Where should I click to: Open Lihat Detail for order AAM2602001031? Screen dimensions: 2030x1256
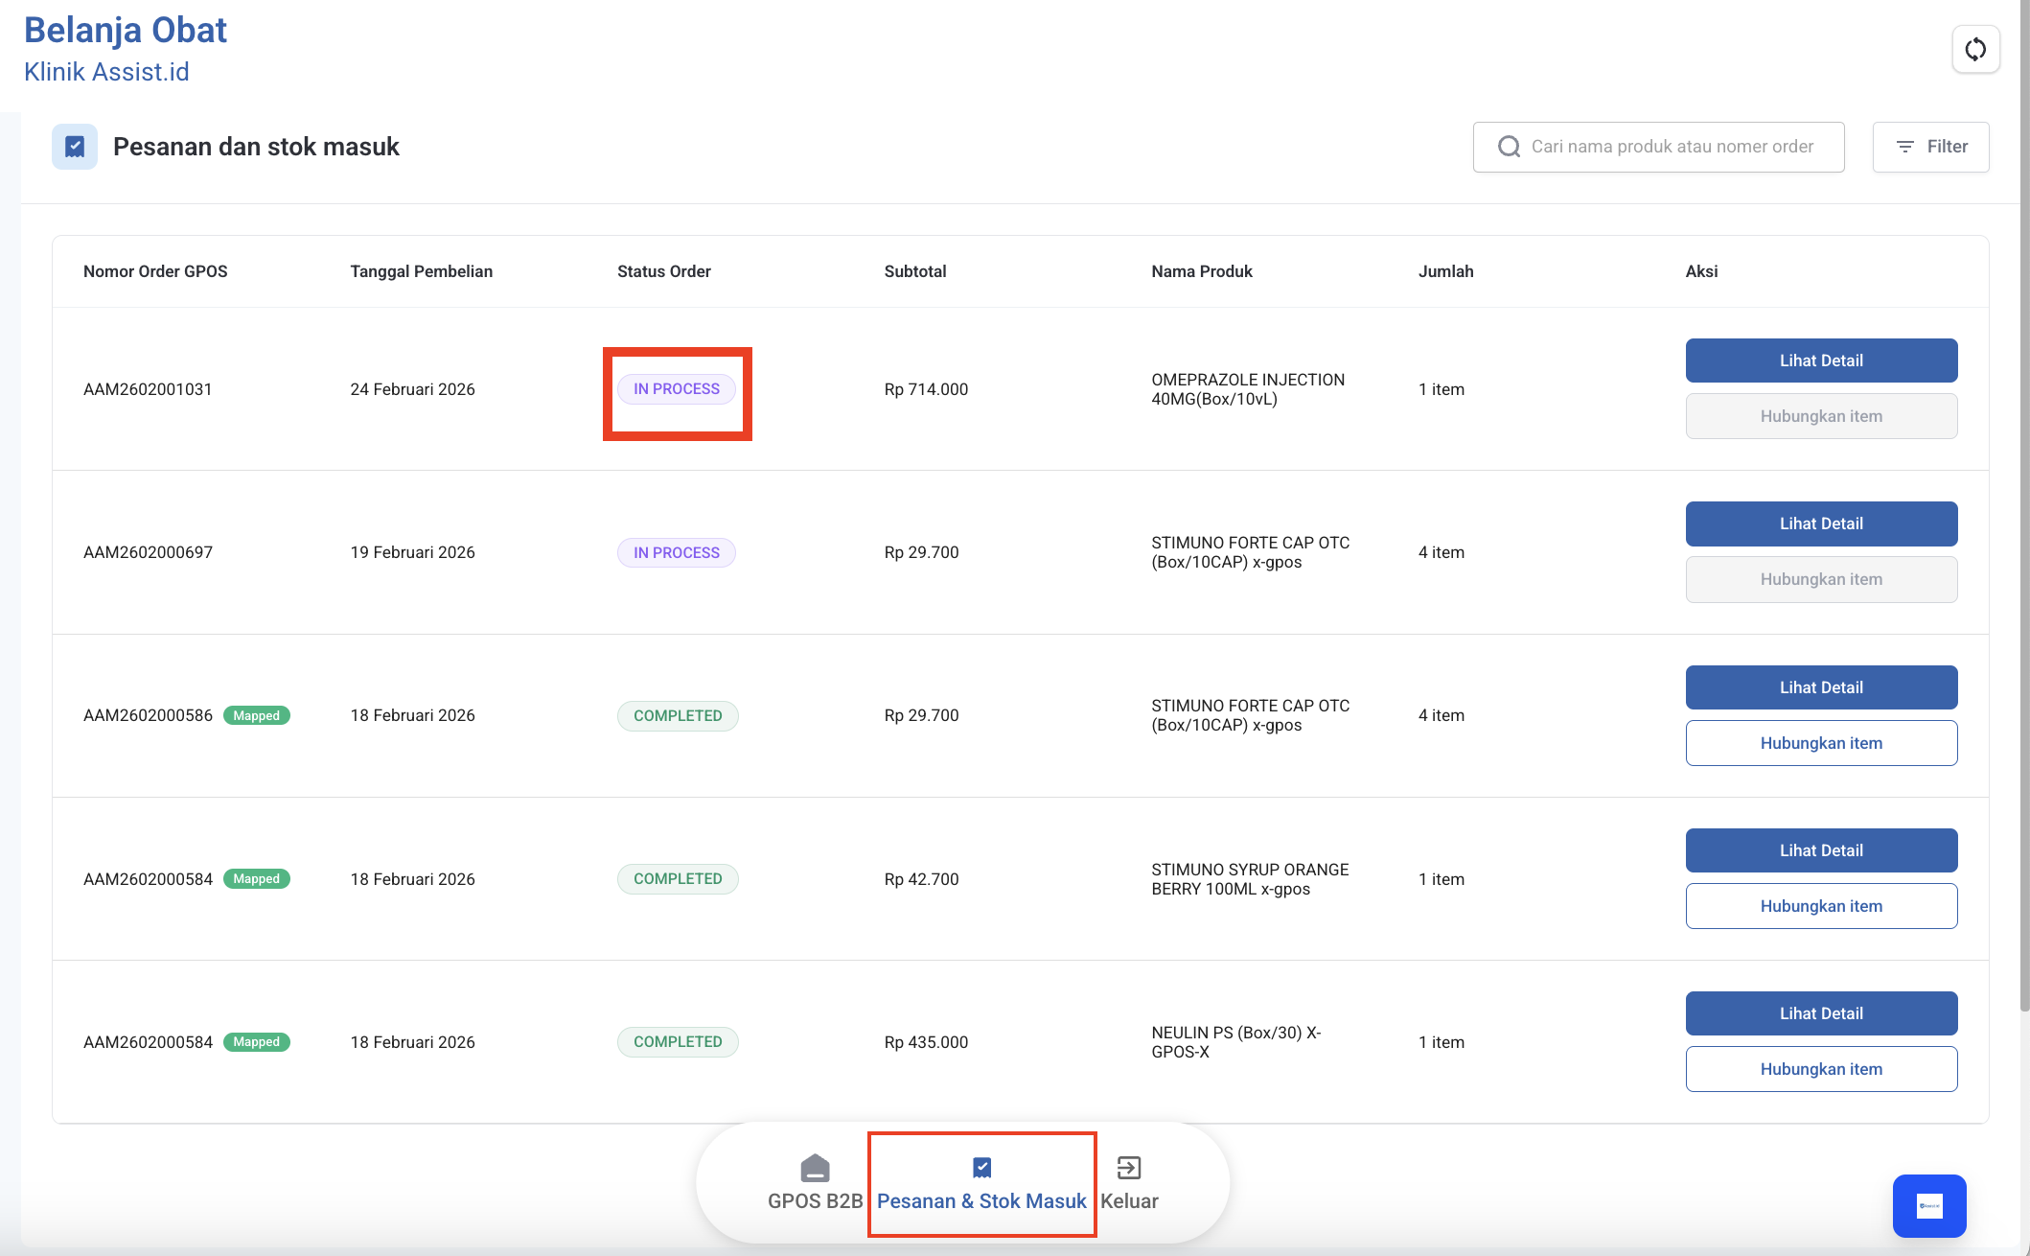(x=1820, y=361)
